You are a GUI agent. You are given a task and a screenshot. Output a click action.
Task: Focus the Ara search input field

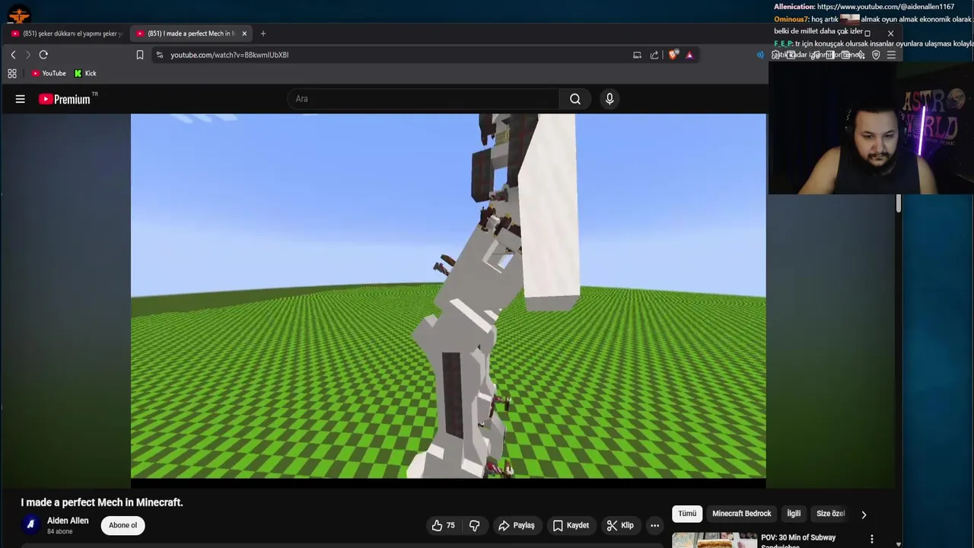423,99
